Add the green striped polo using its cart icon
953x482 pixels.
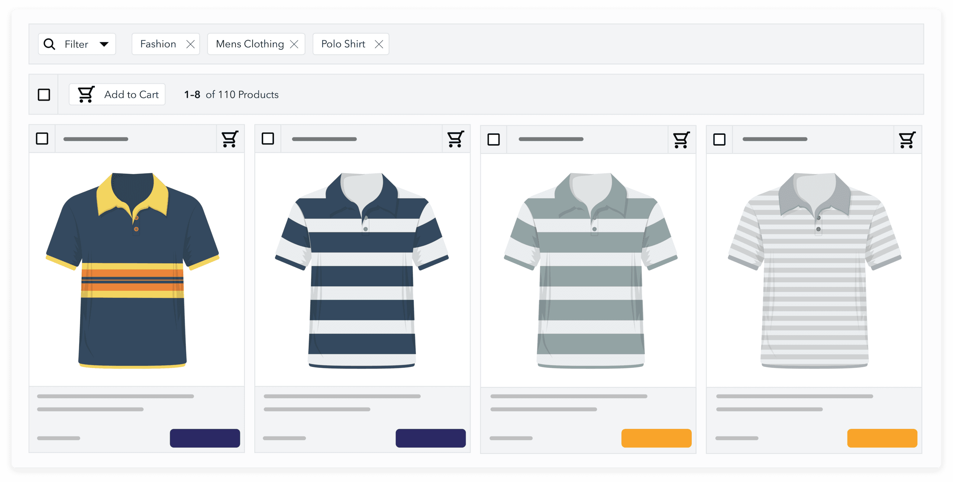click(681, 139)
